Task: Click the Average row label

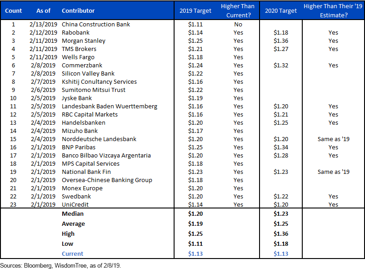Action: coord(73,224)
